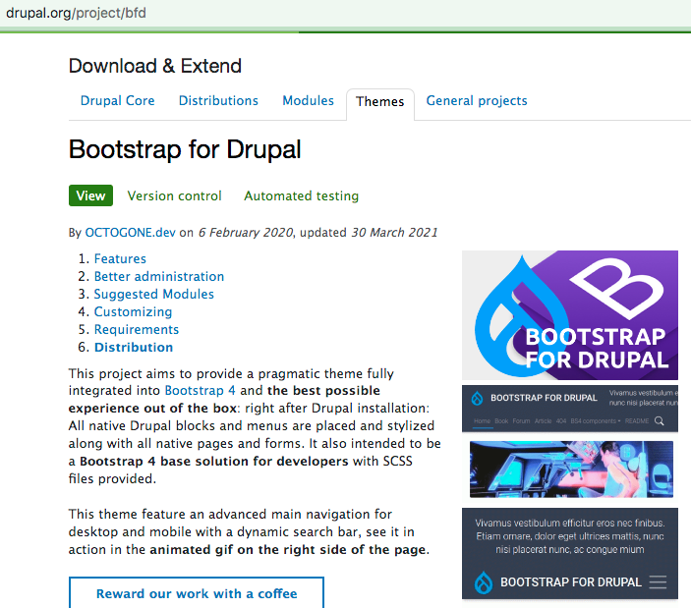Viewport: 691px width, 608px height.
Task: Click the Drupal drop icon in preview footer
Action: point(484,582)
